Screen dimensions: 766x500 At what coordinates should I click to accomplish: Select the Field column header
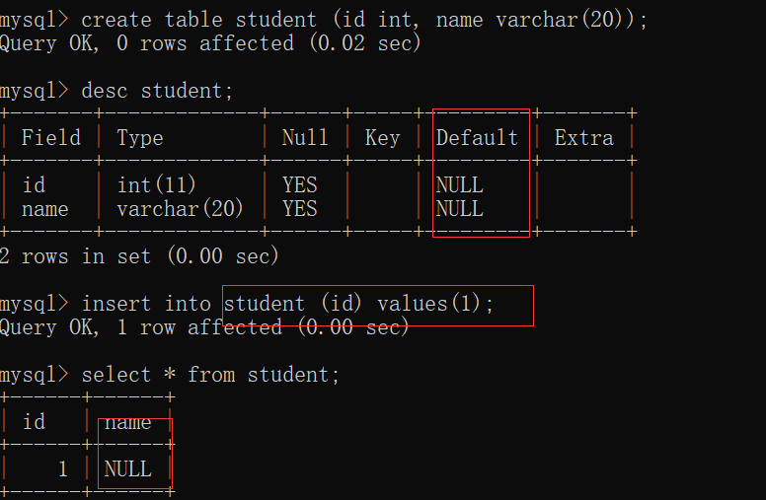pyautogui.click(x=51, y=138)
